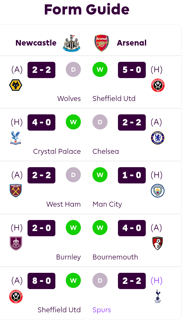Open the Newcastle 8 - 0 score result
Viewport: 182px width, 321px height.
tap(41, 281)
